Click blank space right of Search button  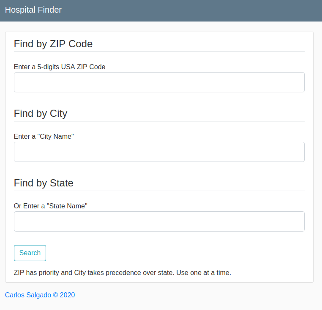click(x=175, y=253)
